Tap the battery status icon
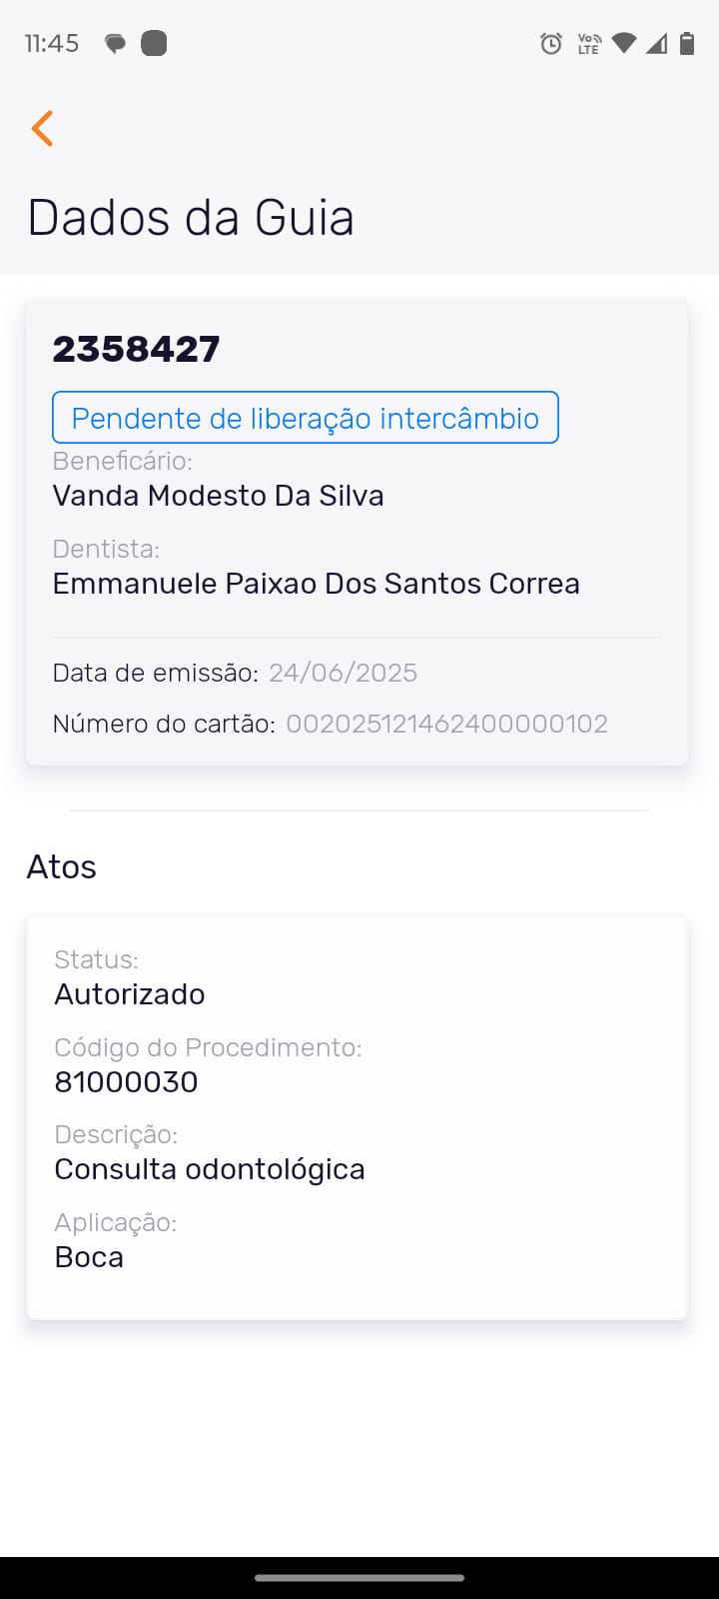 click(x=687, y=43)
